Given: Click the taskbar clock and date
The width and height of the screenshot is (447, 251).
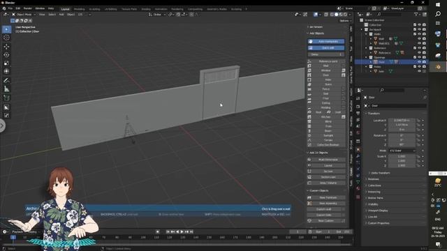Looking at the screenshot, I should (438, 232).
